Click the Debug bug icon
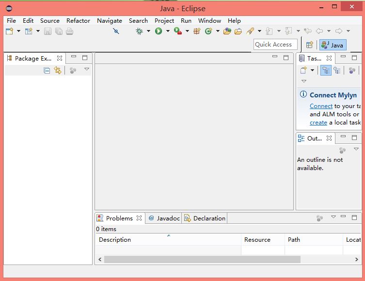Image resolution: width=365 pixels, height=281 pixels. 139,31
